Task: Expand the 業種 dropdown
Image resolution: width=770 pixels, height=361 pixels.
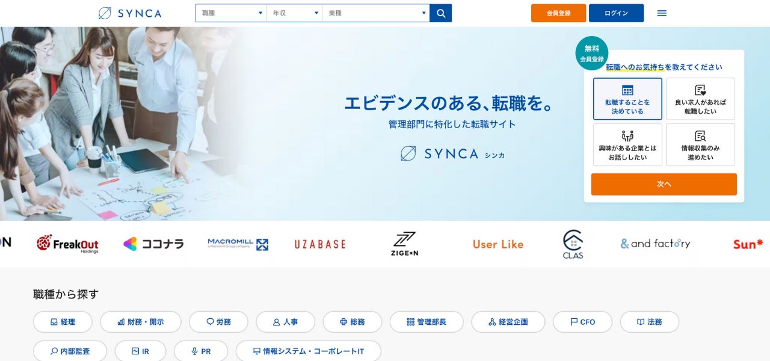Action: tap(376, 13)
